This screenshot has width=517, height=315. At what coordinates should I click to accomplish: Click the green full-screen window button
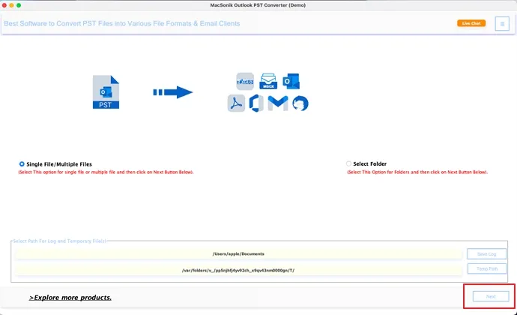(x=19, y=5)
